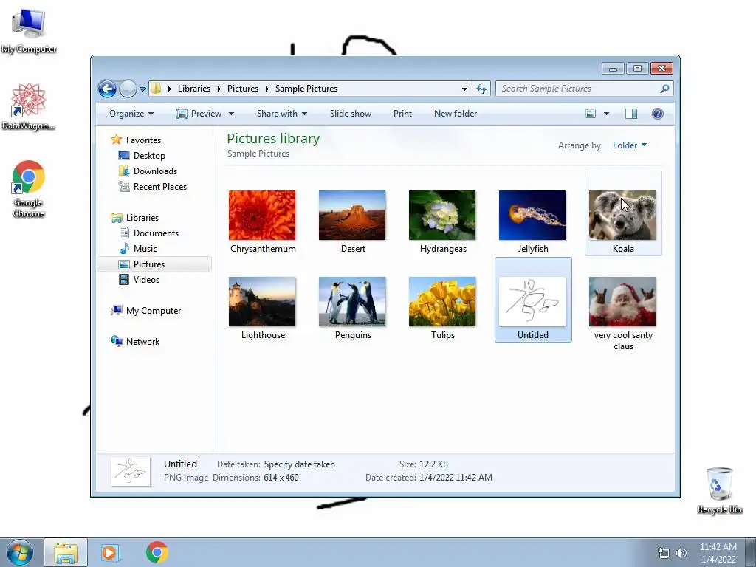Select the Jellyfish picture thumbnail
This screenshot has height=567, width=756.
pos(532,215)
